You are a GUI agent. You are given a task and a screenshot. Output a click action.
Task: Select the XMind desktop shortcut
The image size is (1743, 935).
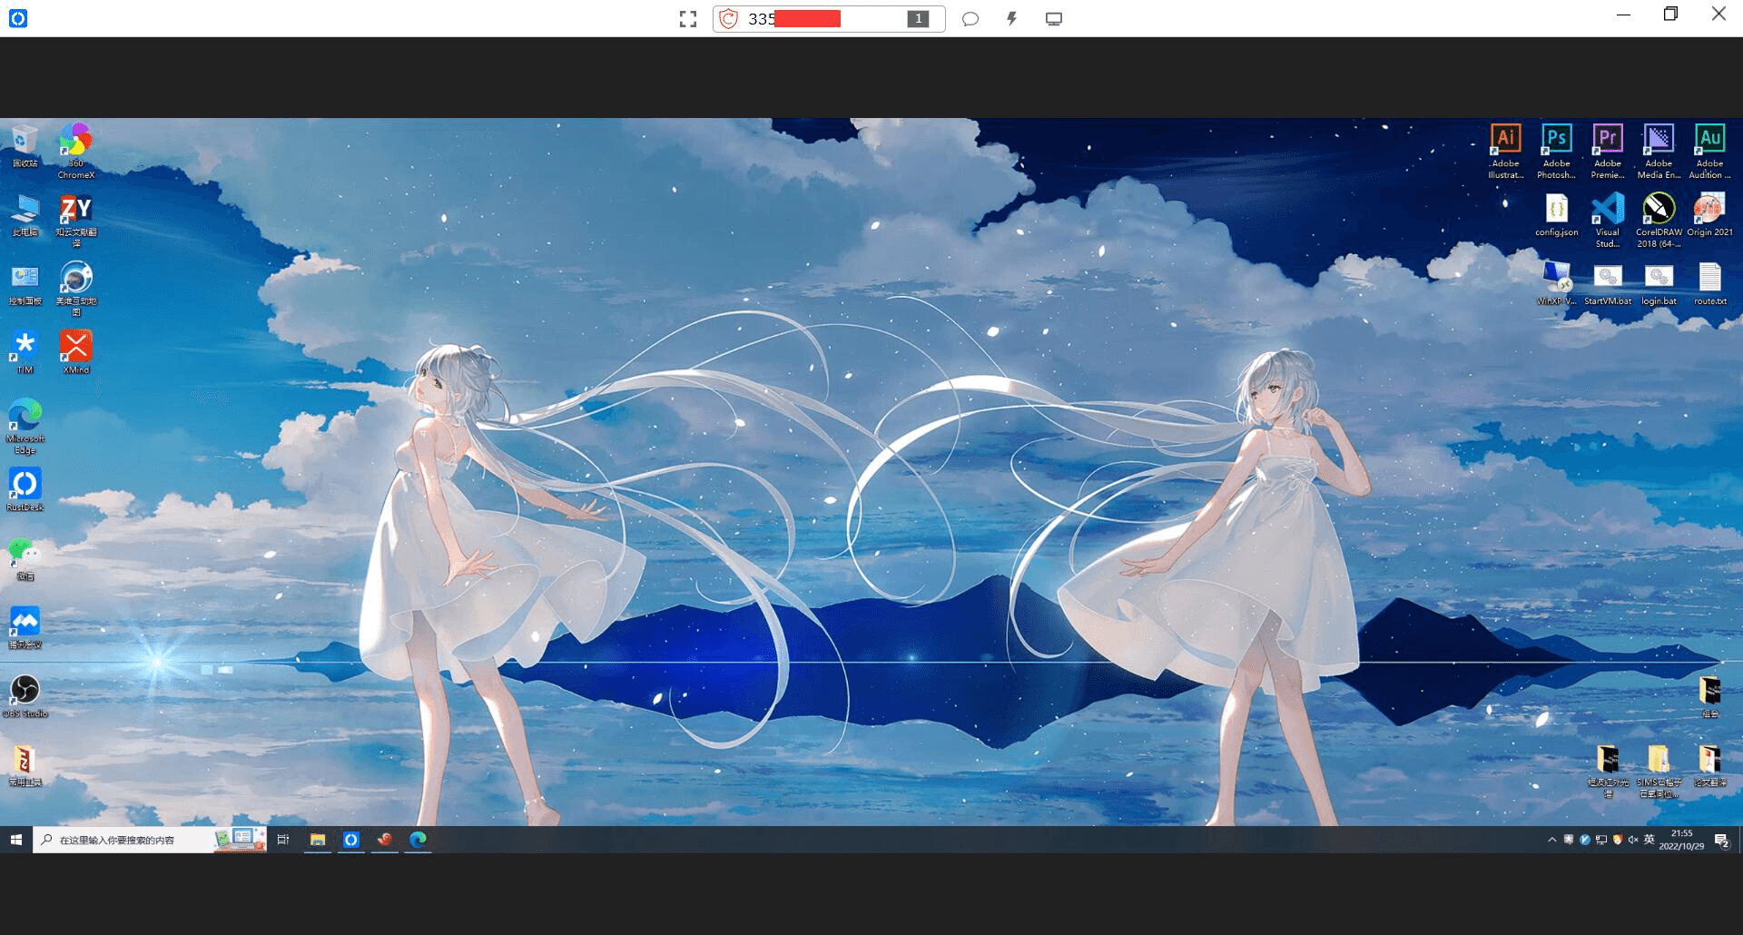pyautogui.click(x=76, y=352)
